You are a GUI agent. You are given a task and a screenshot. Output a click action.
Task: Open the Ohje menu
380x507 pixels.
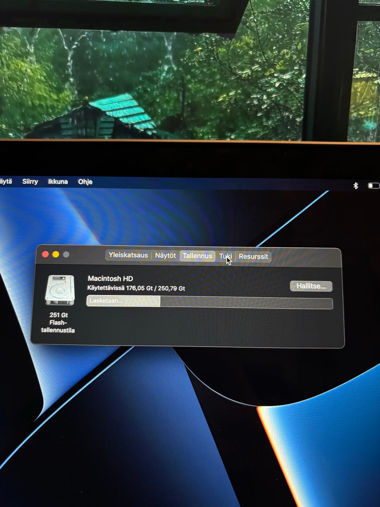click(85, 182)
